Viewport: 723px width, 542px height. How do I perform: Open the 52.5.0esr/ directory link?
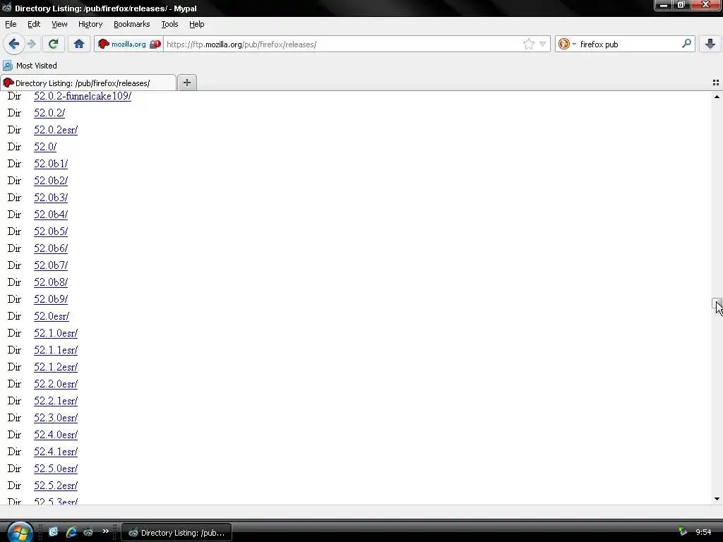(x=56, y=469)
